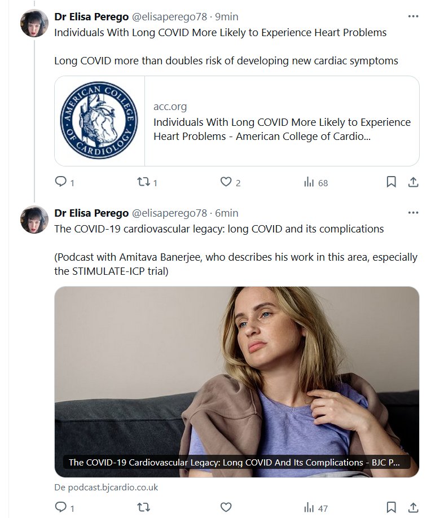Like the cardiovascular legacy podcast tweet
This screenshot has width=431, height=518.
click(x=226, y=508)
